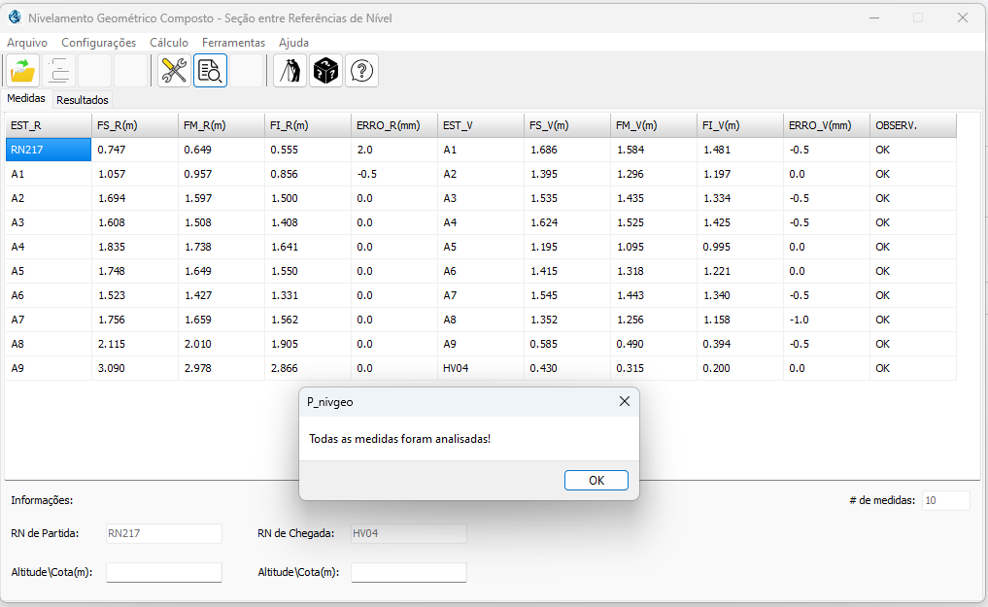Select the A5 cell in EST_R column
The image size is (988, 607).
coord(49,271)
